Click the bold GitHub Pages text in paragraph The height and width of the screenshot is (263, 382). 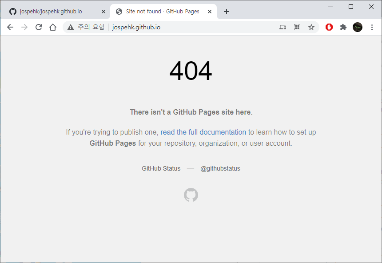[x=112, y=143]
